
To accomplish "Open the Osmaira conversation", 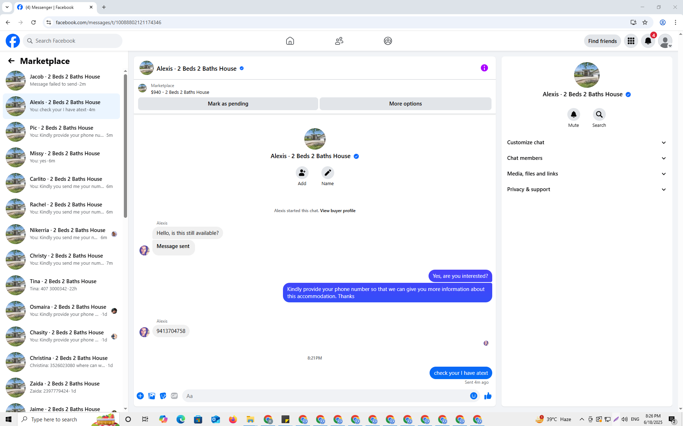I will tap(61, 311).
